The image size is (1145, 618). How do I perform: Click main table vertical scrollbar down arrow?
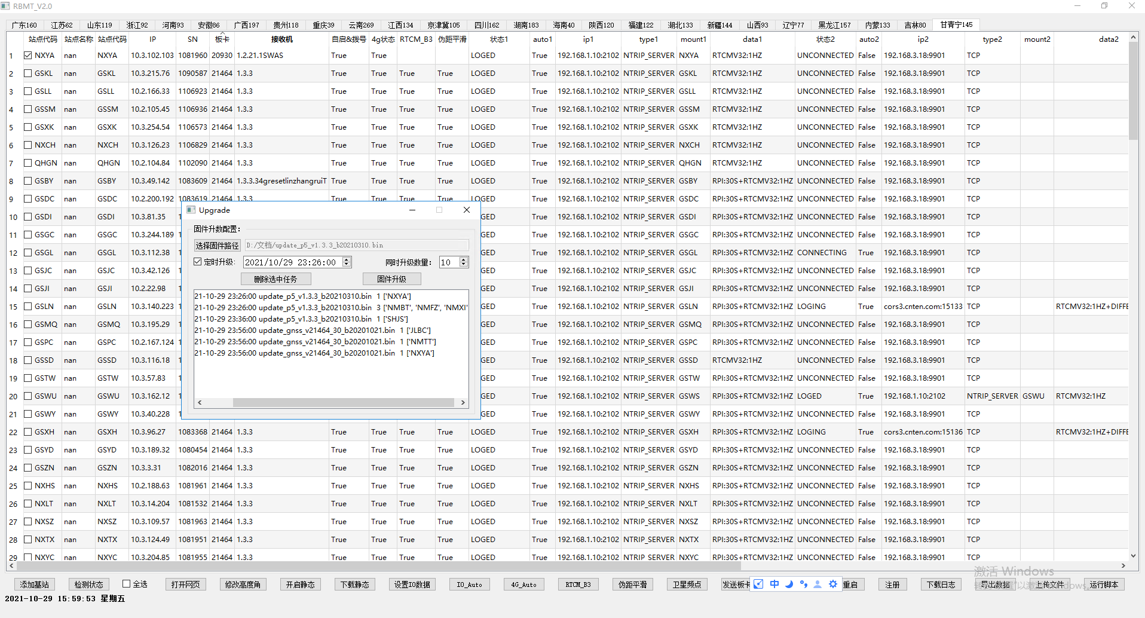[x=1133, y=556]
